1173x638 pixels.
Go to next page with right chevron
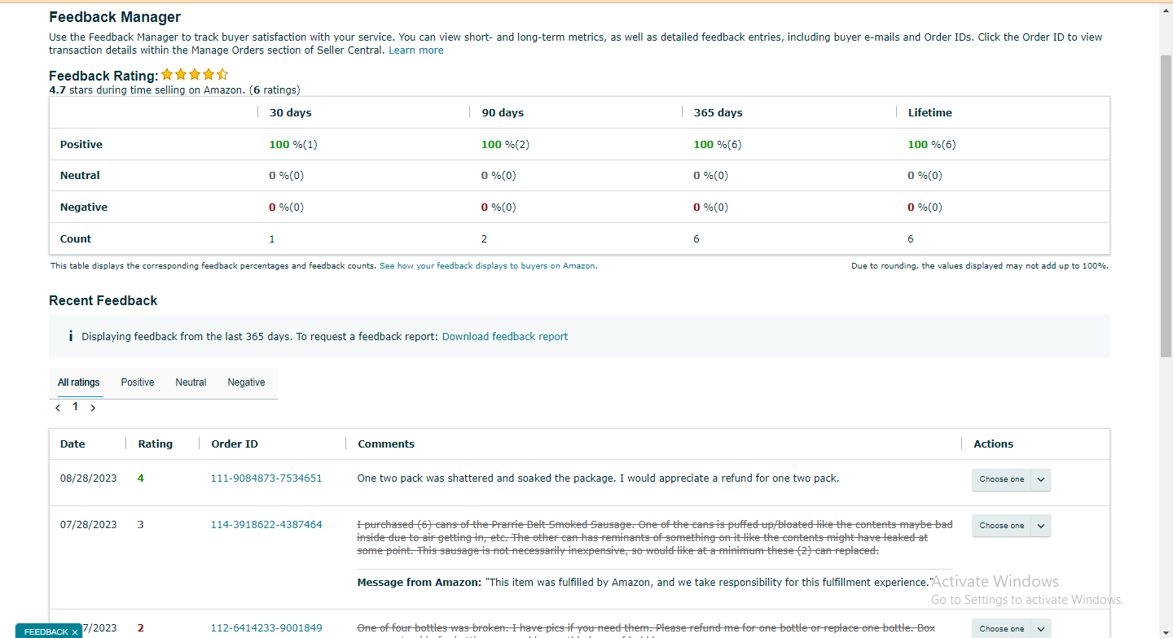(93, 408)
